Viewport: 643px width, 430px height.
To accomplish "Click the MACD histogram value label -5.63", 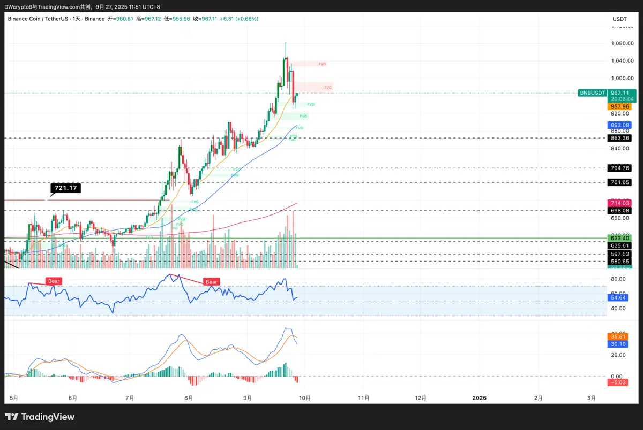I will [x=618, y=382].
